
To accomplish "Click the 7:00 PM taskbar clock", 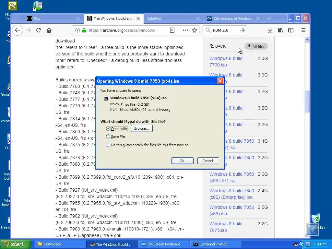I will [x=320, y=244].
